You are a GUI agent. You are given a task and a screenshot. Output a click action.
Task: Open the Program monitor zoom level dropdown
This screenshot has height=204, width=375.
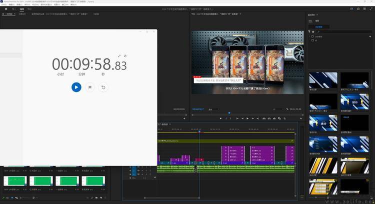tap(214, 109)
